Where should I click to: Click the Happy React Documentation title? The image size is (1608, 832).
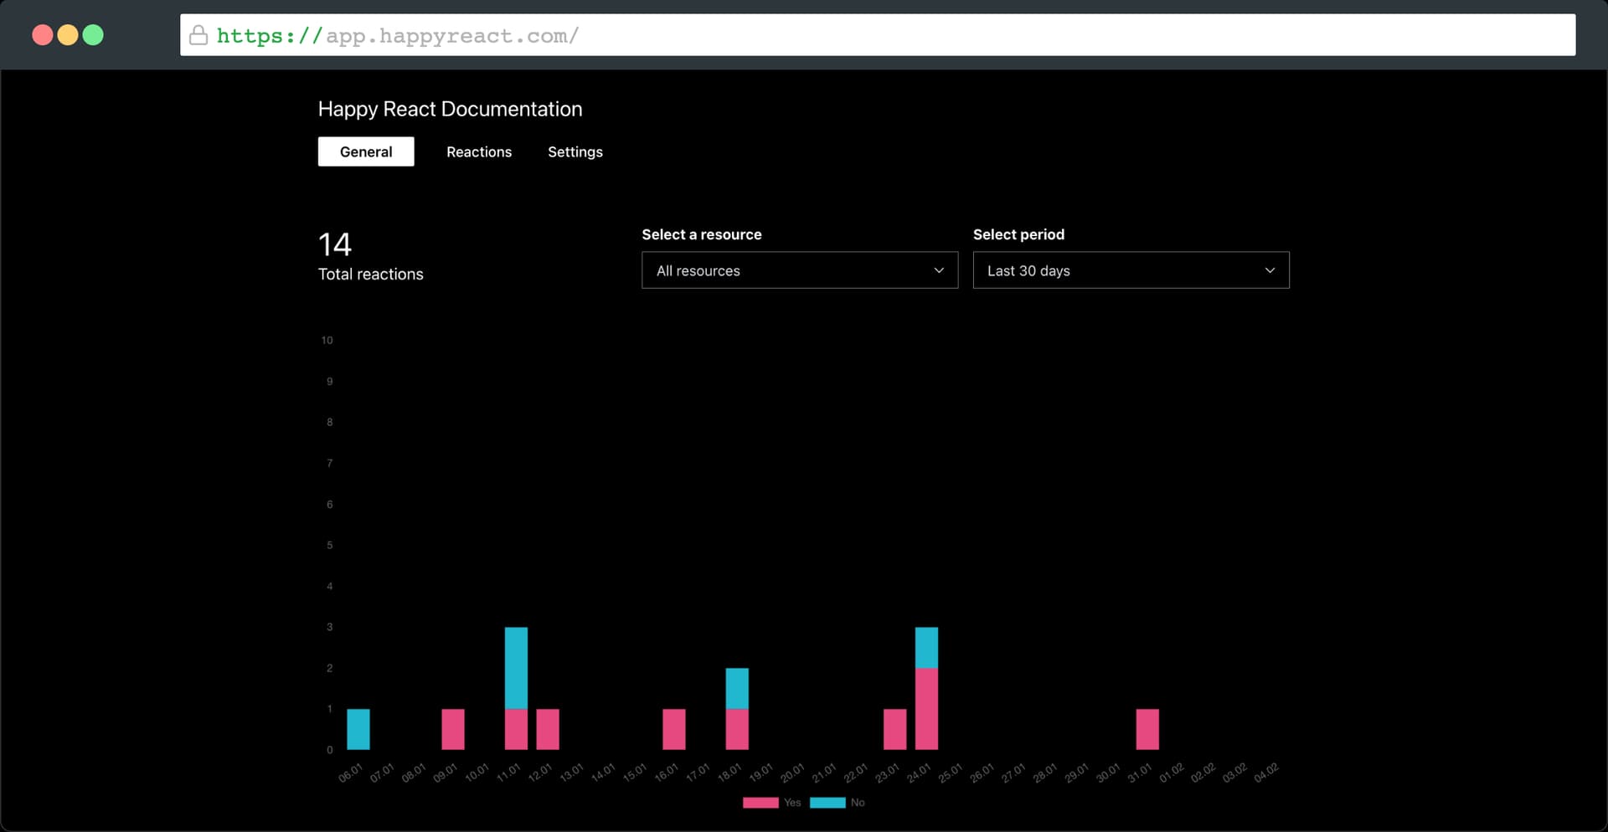click(x=450, y=109)
